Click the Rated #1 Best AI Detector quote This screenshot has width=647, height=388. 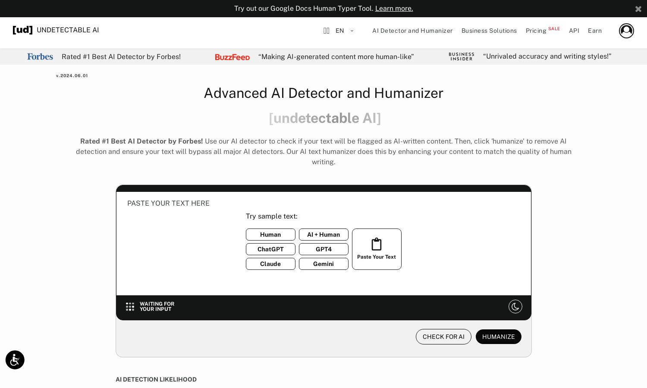pos(121,56)
